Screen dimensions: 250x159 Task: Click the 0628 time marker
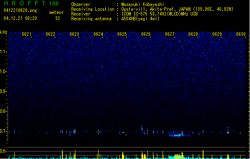pyautogui.click(x=193, y=34)
